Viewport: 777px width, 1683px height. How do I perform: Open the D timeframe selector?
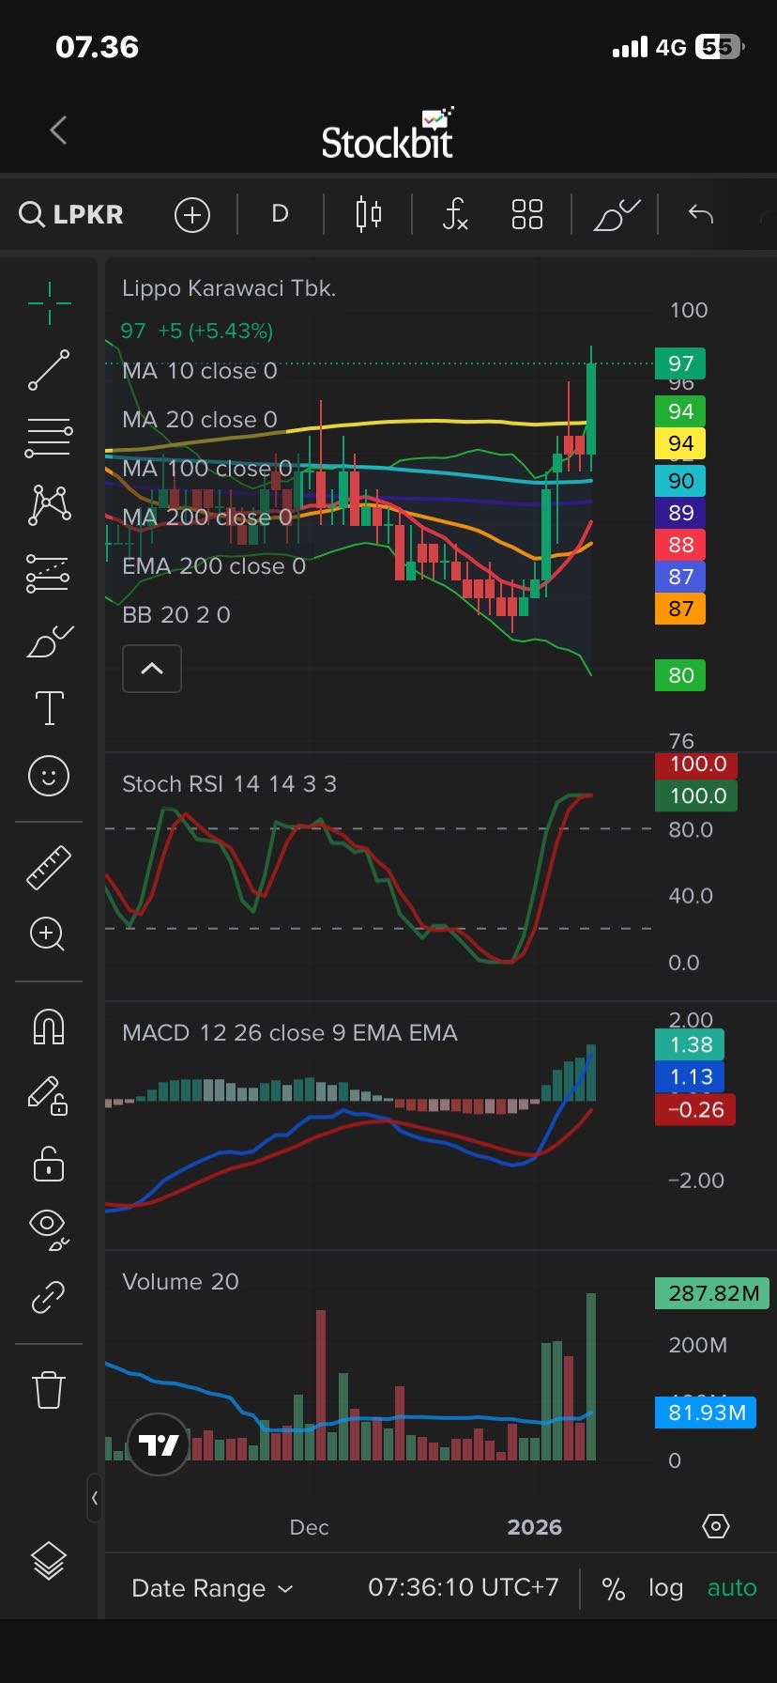(280, 214)
